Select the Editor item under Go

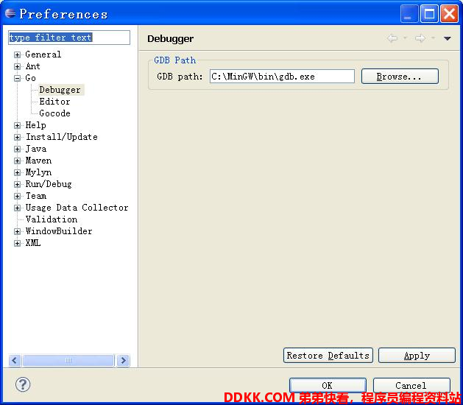55,102
